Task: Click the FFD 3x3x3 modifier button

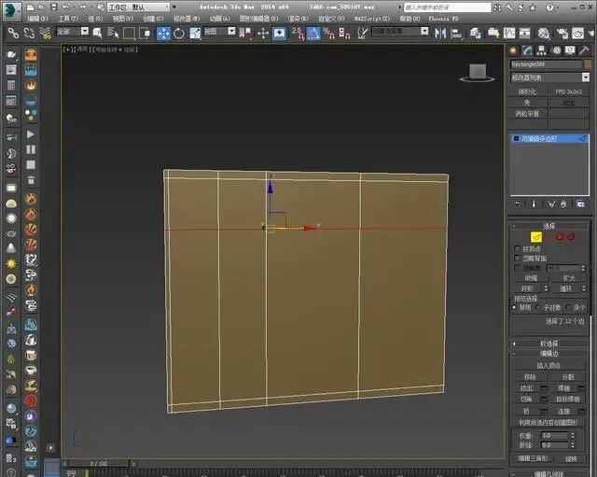Action: [x=568, y=91]
